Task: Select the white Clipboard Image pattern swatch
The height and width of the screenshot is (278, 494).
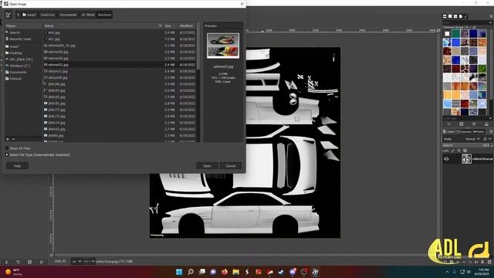Action: pyautogui.click(x=447, y=33)
